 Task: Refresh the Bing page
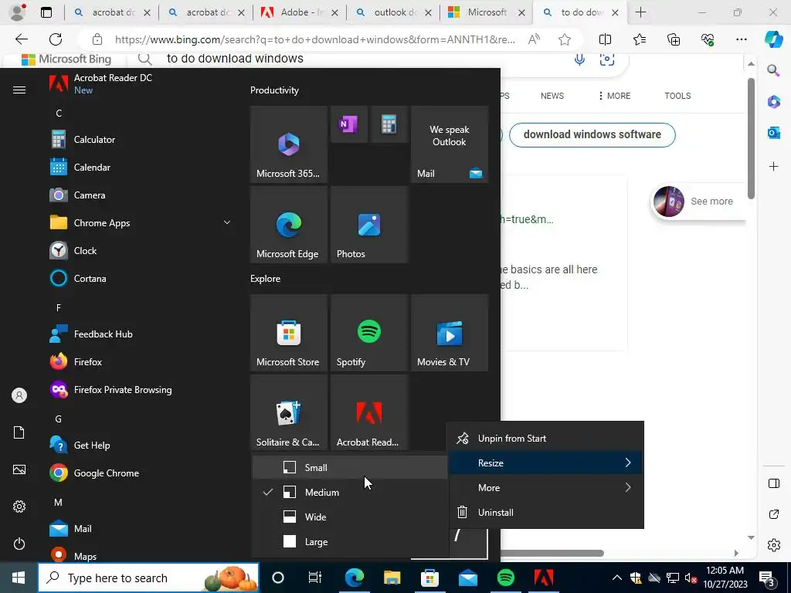tap(56, 39)
